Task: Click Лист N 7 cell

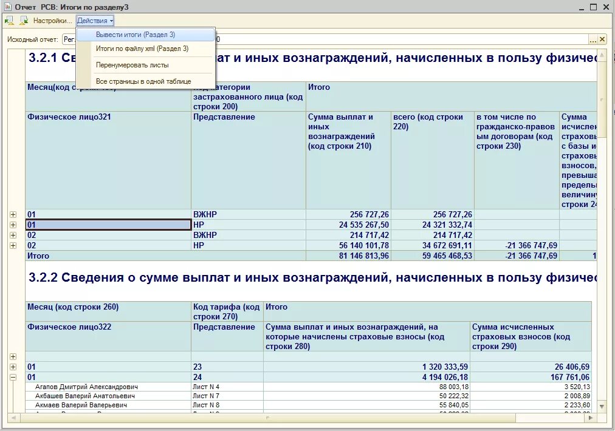Action: 227,396
